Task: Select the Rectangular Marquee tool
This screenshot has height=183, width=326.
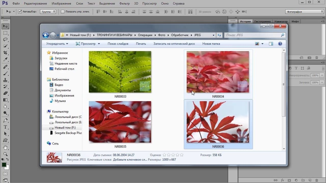Action: coord(5,33)
